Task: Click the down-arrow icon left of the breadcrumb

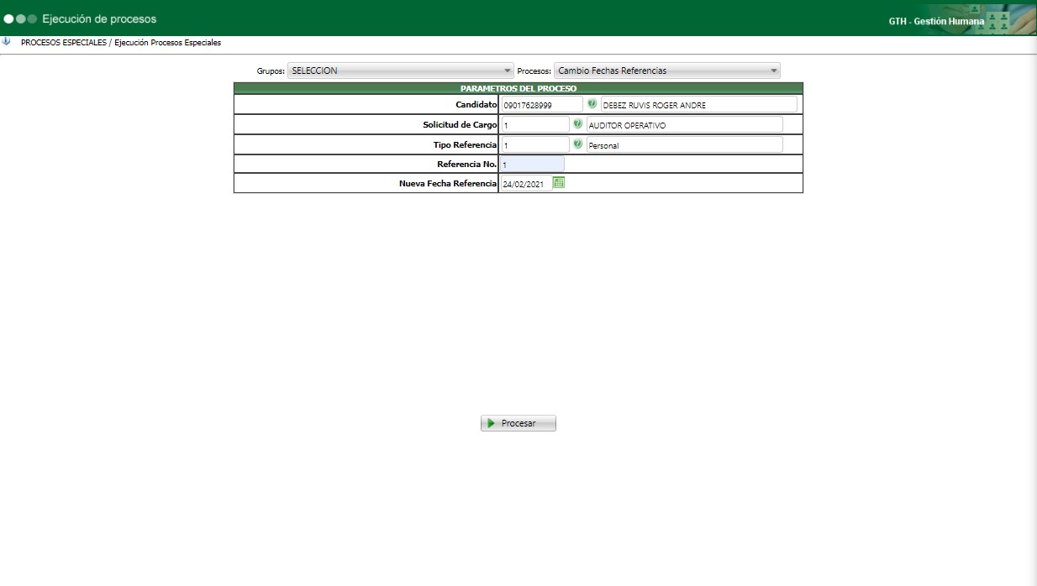Action: click(6, 41)
